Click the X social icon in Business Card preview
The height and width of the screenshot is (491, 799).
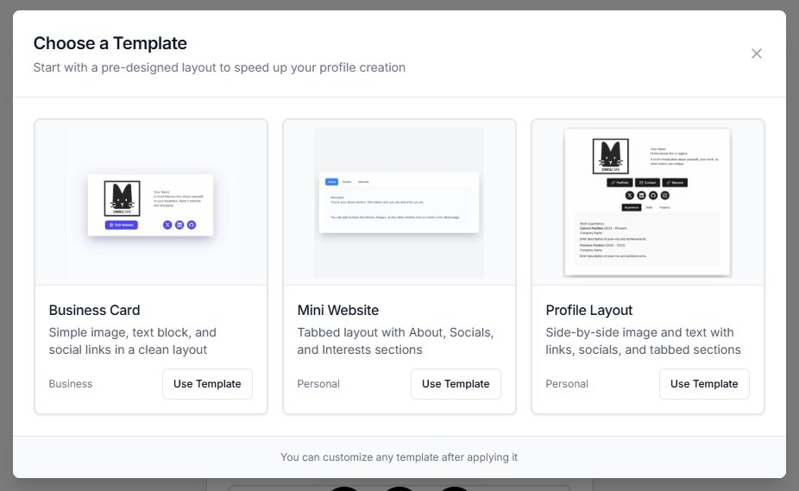(167, 225)
